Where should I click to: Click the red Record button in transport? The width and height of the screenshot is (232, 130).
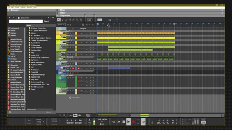133,122
